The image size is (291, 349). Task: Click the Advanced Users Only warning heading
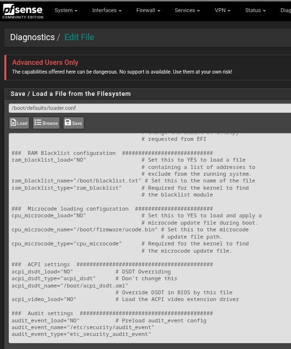pos(45,62)
